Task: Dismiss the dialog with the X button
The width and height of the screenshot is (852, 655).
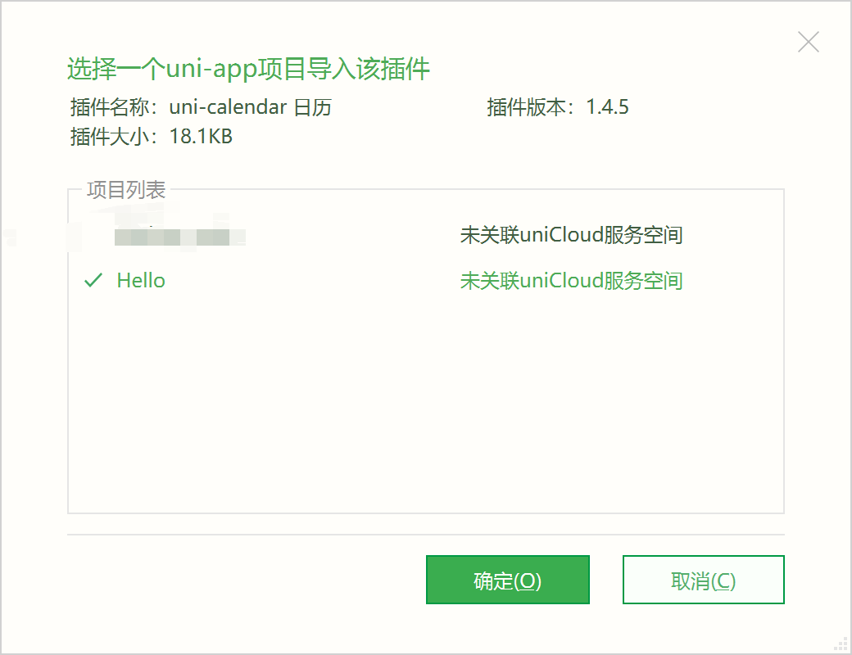Action: tap(809, 41)
